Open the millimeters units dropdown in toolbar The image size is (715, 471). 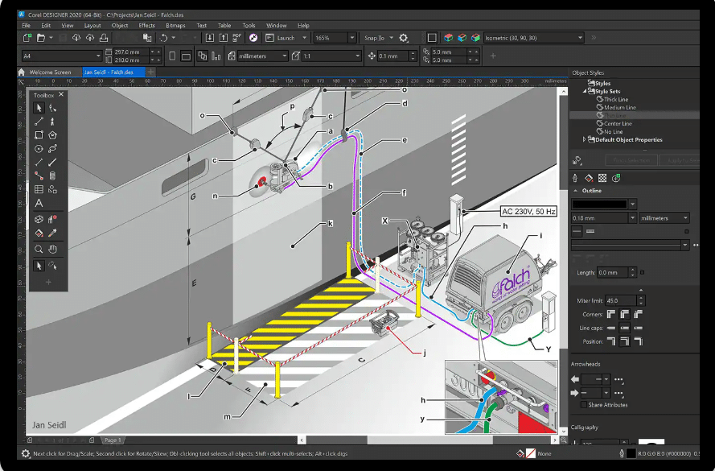click(x=285, y=56)
